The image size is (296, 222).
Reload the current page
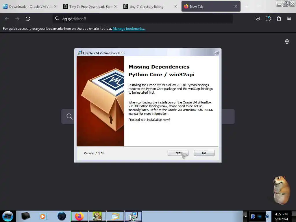[x=28, y=19]
